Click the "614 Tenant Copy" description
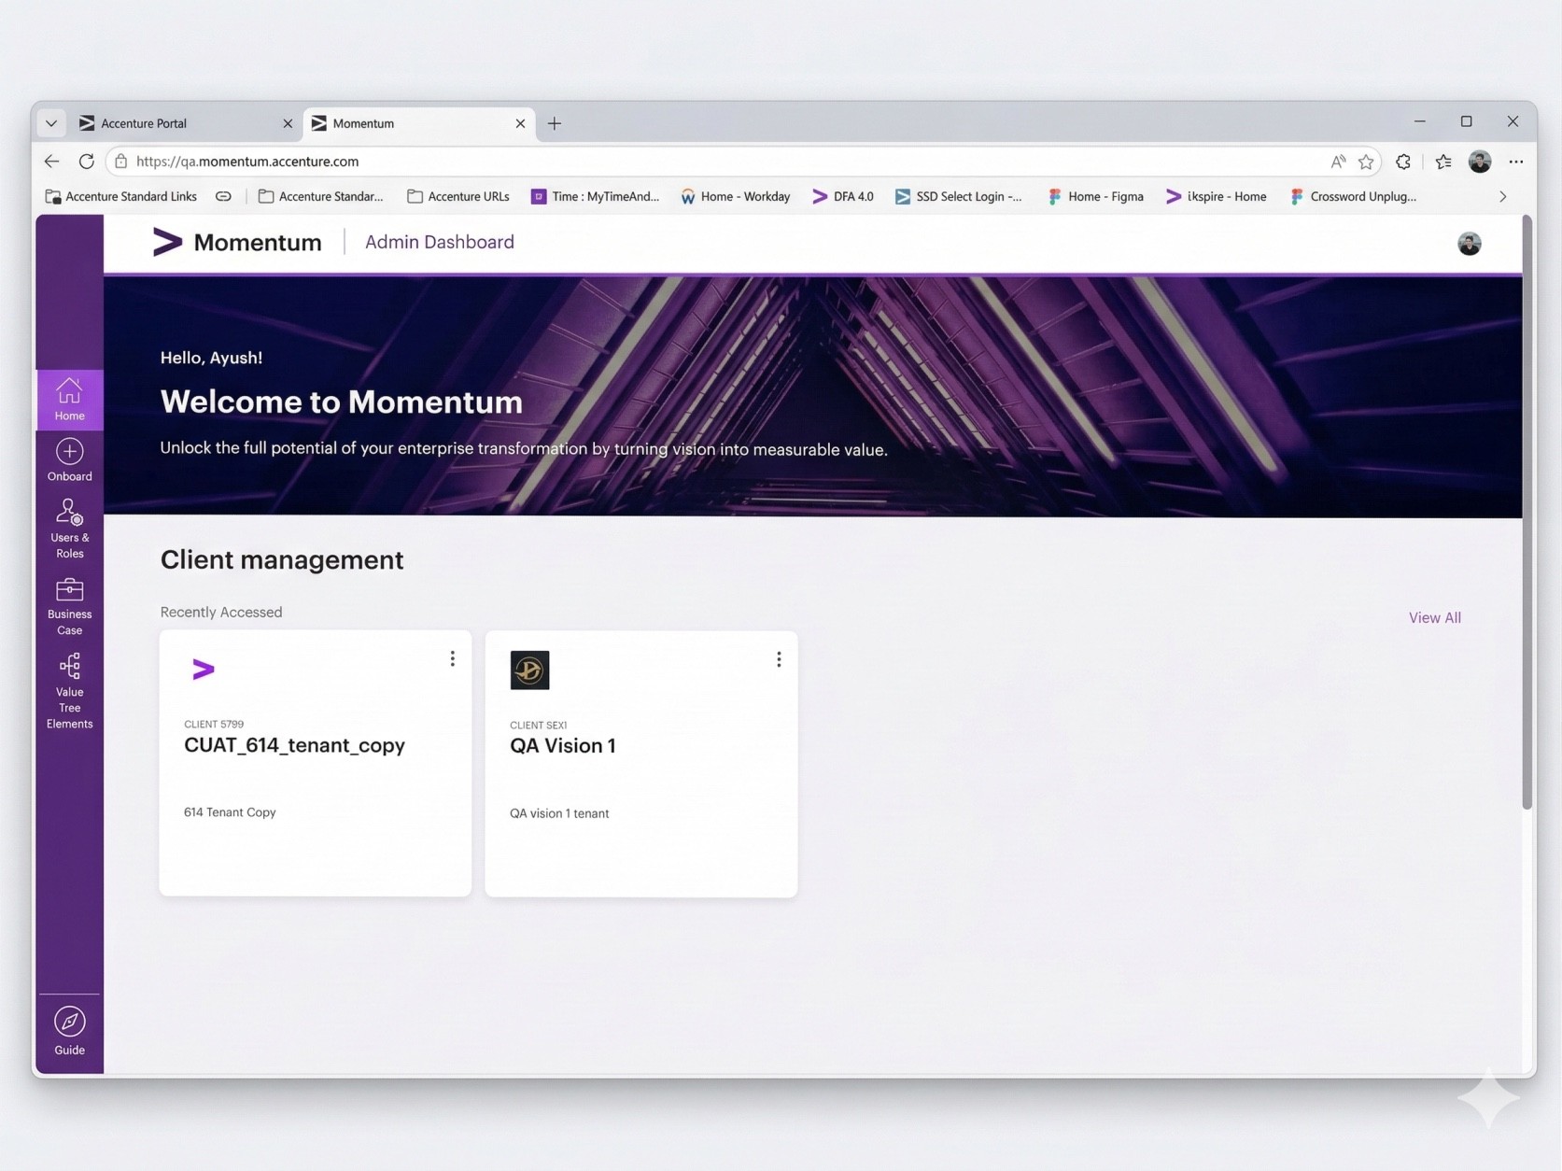The image size is (1562, 1171). click(230, 812)
